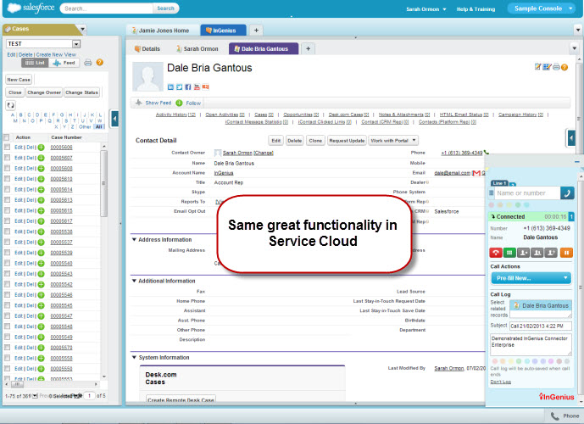Image resolution: width=584 pixels, height=424 pixels.
Task: Click the Gmail icon beside email
Action: pos(476,173)
